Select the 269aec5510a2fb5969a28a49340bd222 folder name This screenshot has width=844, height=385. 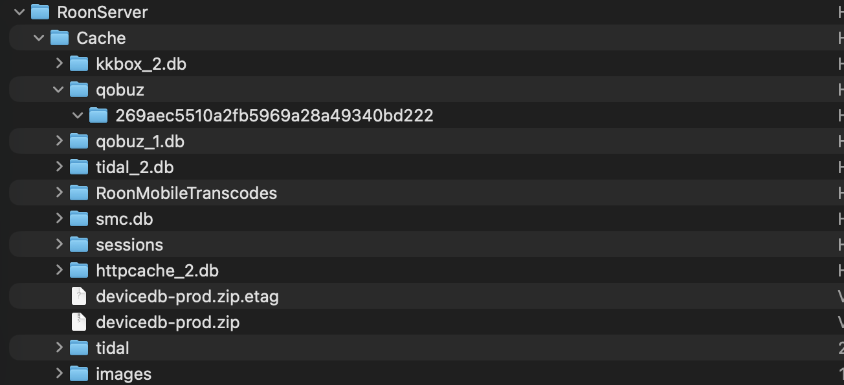click(x=274, y=116)
